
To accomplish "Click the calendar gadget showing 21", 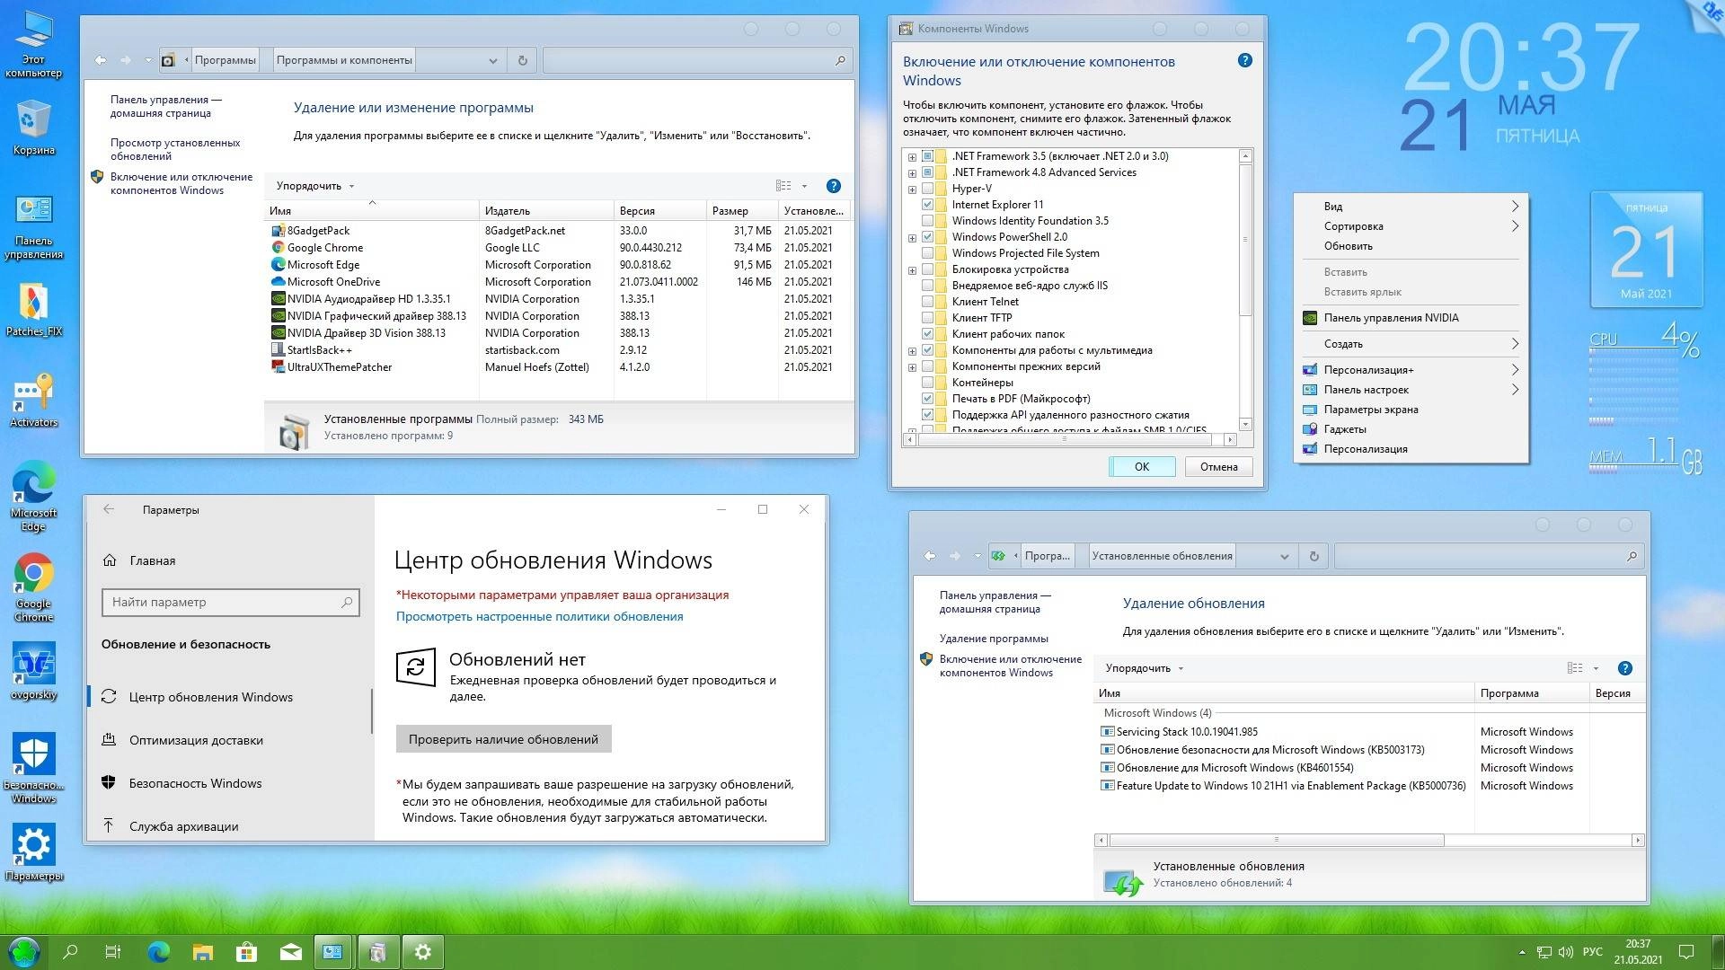I will pyautogui.click(x=1646, y=250).
